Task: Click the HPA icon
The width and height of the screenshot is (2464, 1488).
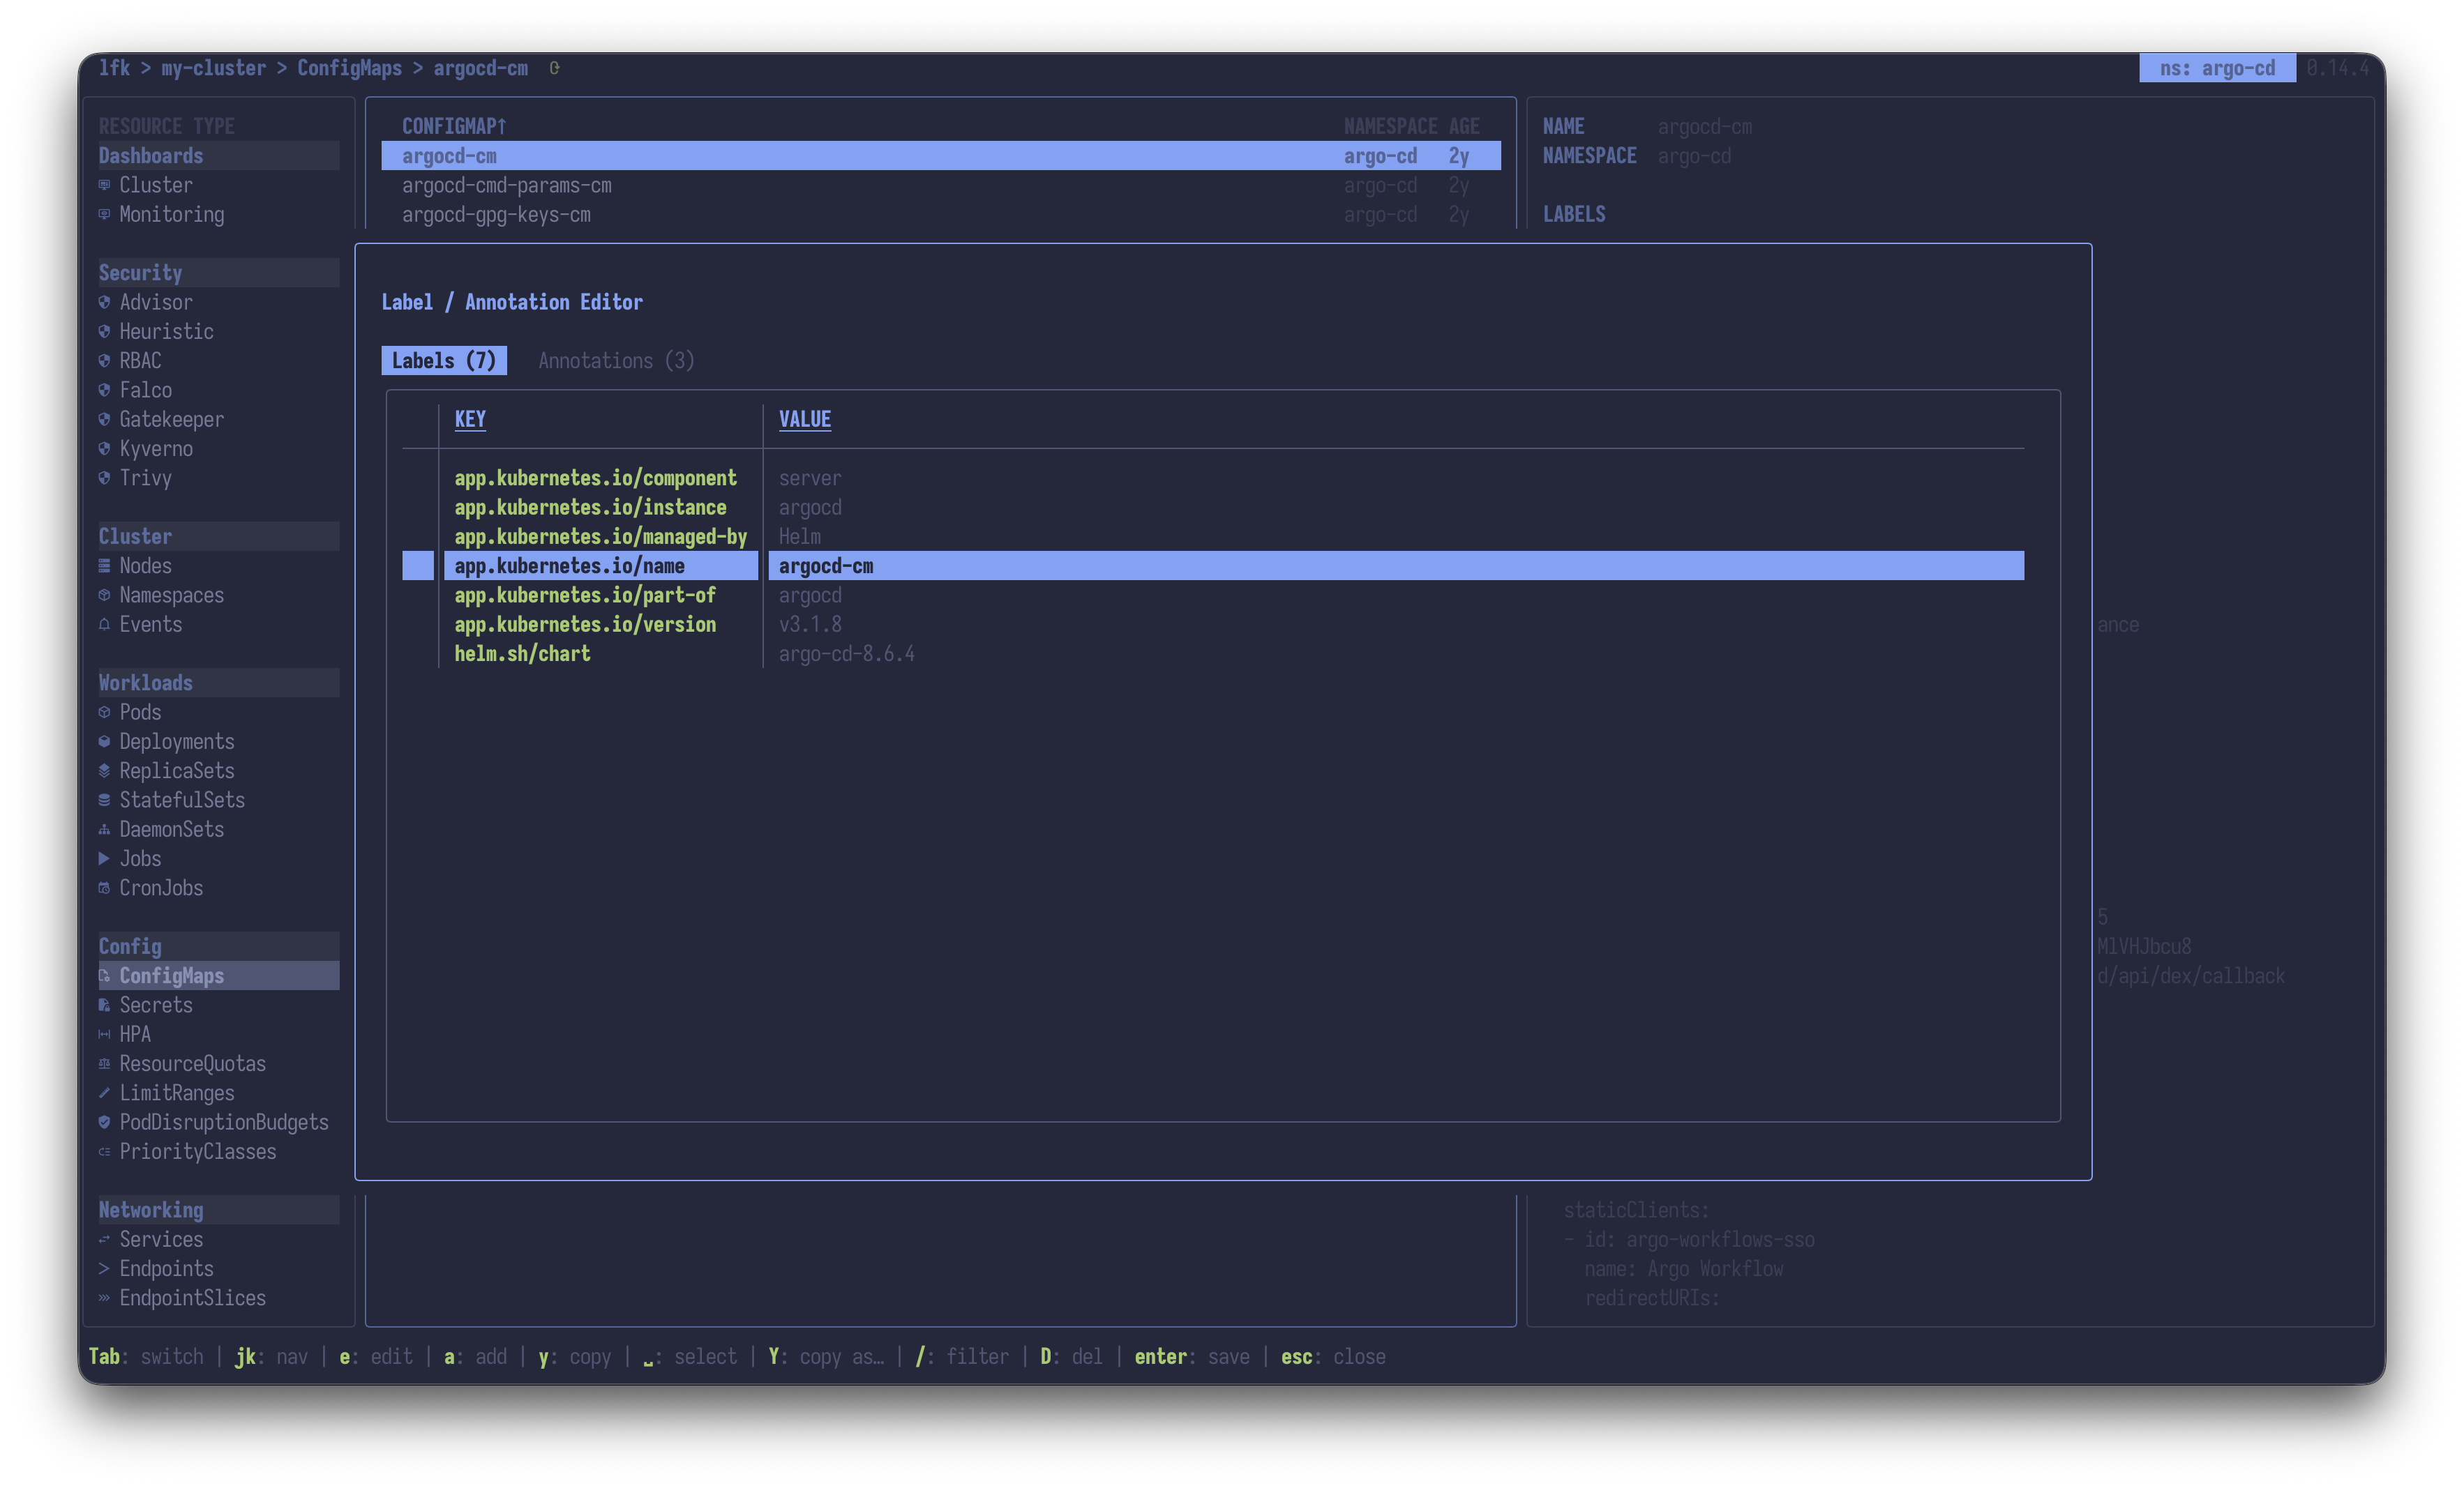Action: 104,1034
